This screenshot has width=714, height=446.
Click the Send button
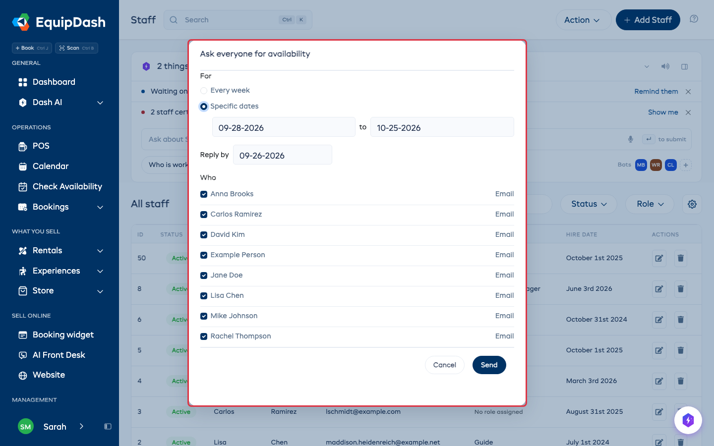489,365
